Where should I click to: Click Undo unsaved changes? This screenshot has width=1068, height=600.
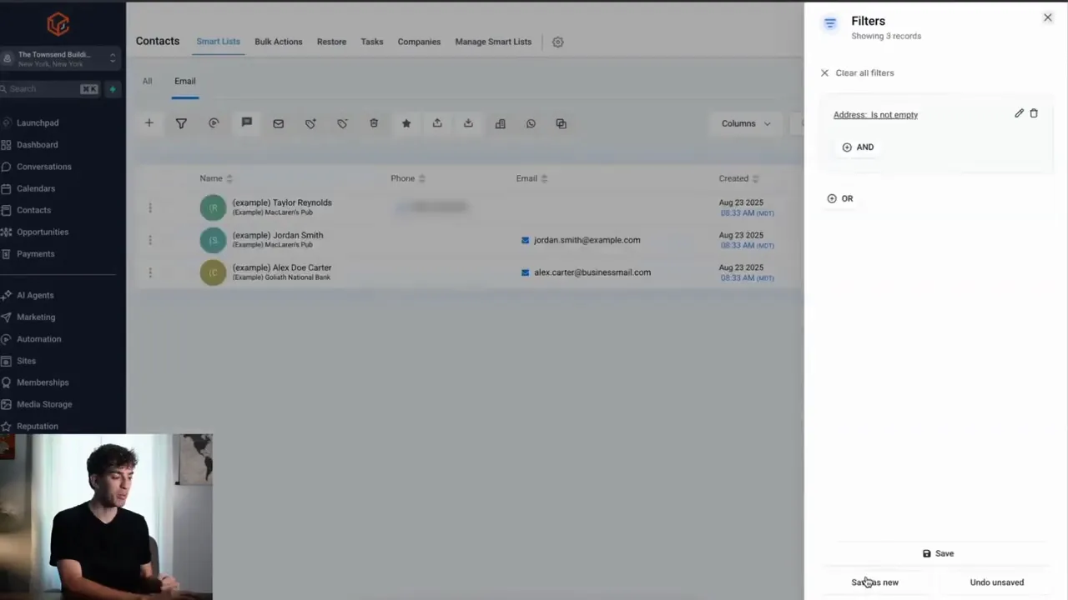(x=996, y=582)
